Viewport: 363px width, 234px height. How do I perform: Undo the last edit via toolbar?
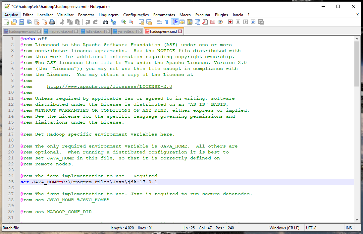pos(87,22)
